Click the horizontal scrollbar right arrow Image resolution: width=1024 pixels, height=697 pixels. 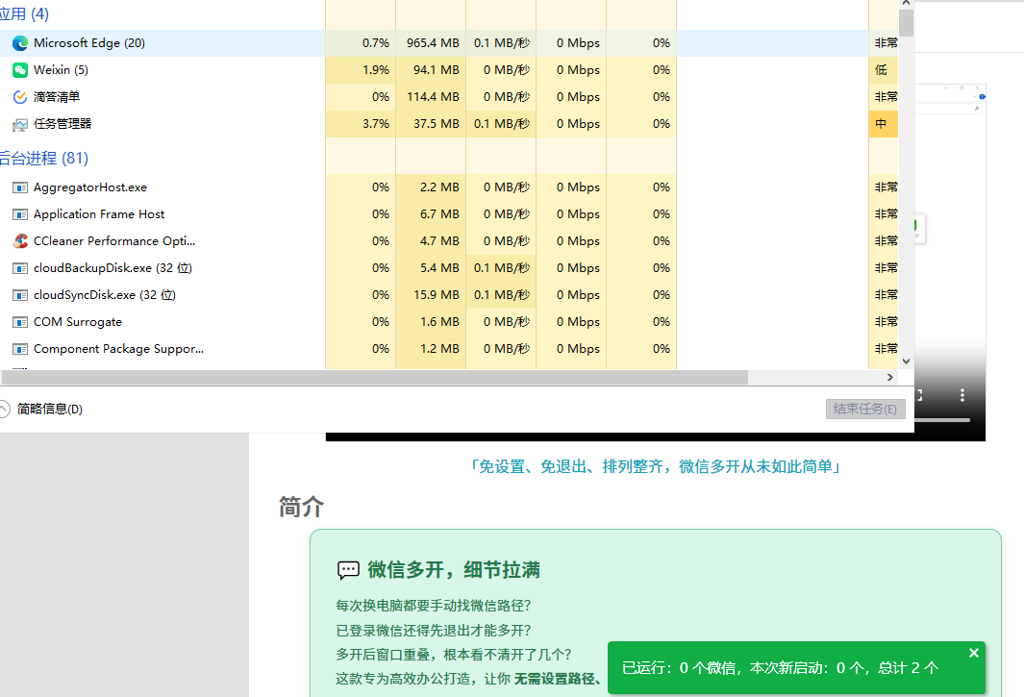coord(890,378)
